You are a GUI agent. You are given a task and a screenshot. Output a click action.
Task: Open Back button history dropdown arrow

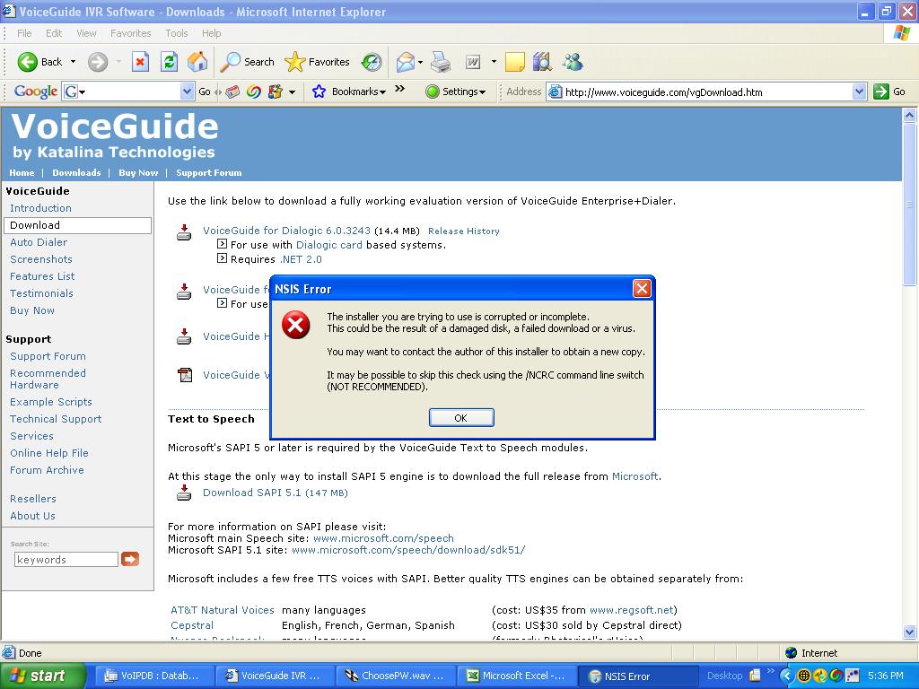coord(73,62)
